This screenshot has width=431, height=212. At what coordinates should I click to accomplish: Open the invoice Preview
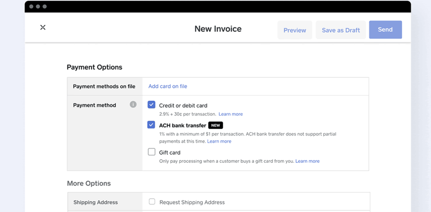coord(295,30)
